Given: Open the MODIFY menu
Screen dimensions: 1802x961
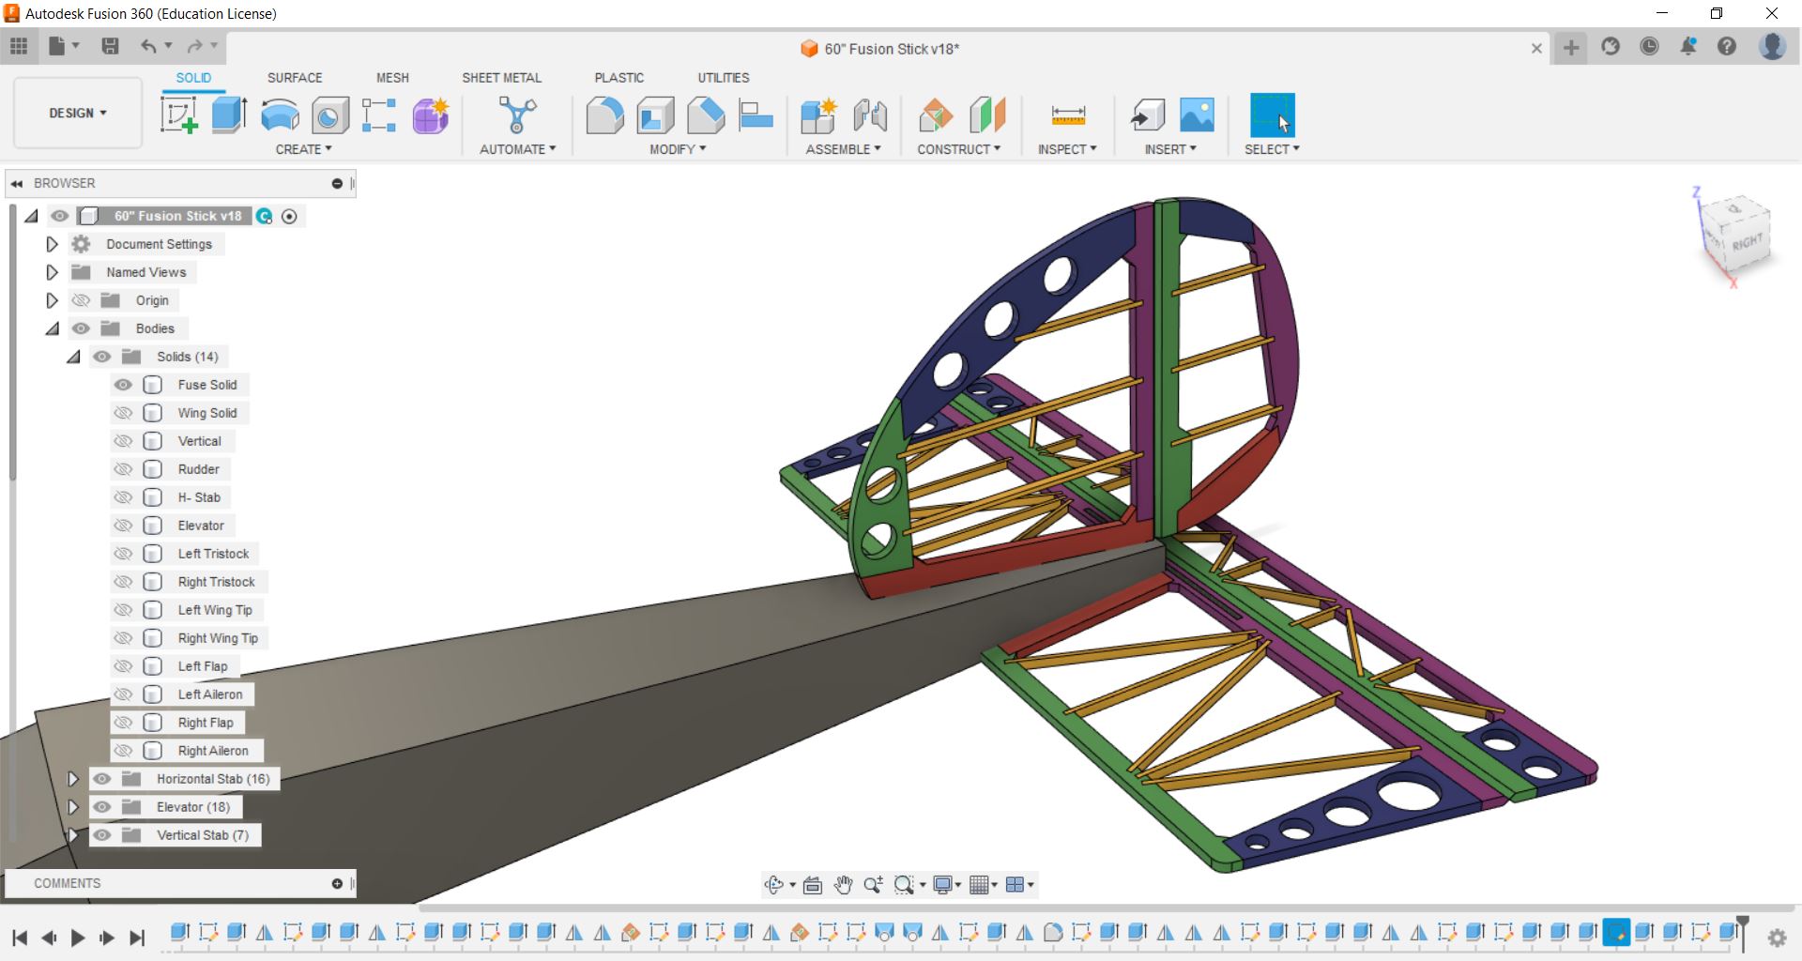Looking at the screenshot, I should tap(677, 149).
